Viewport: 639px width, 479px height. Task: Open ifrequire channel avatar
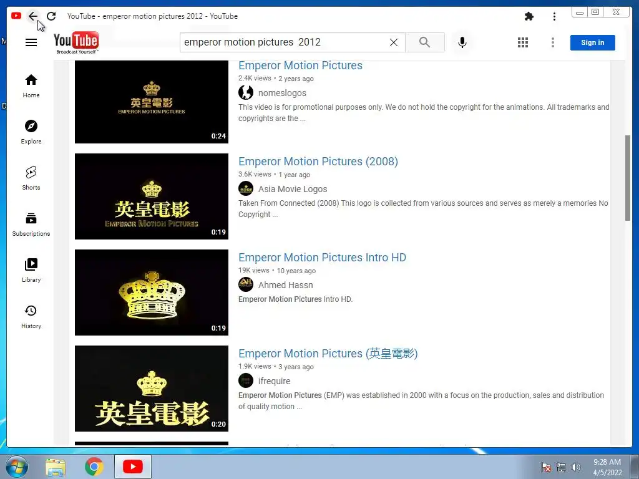click(246, 381)
